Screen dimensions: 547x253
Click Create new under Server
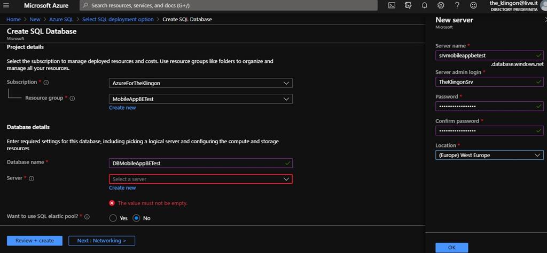pyautogui.click(x=122, y=187)
